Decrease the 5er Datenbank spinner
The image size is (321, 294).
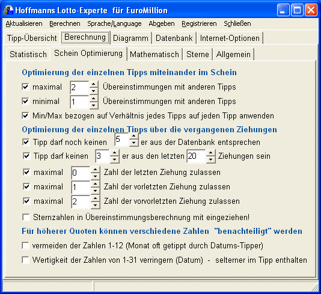[x=133, y=142]
